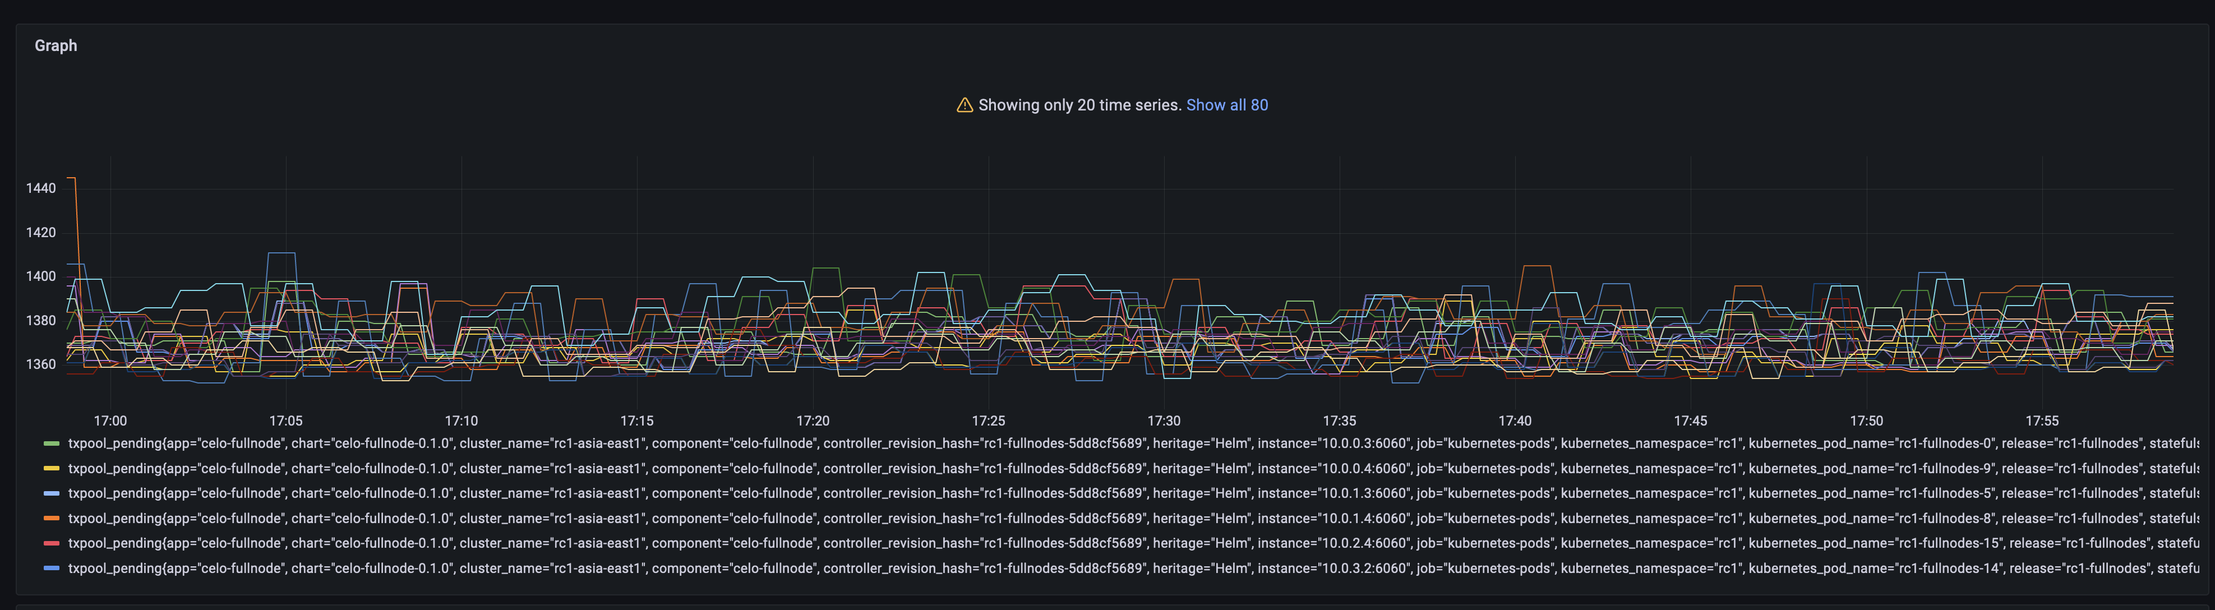The height and width of the screenshot is (610, 2215).
Task: Click the 1360 y-axis label
Action: (40, 364)
